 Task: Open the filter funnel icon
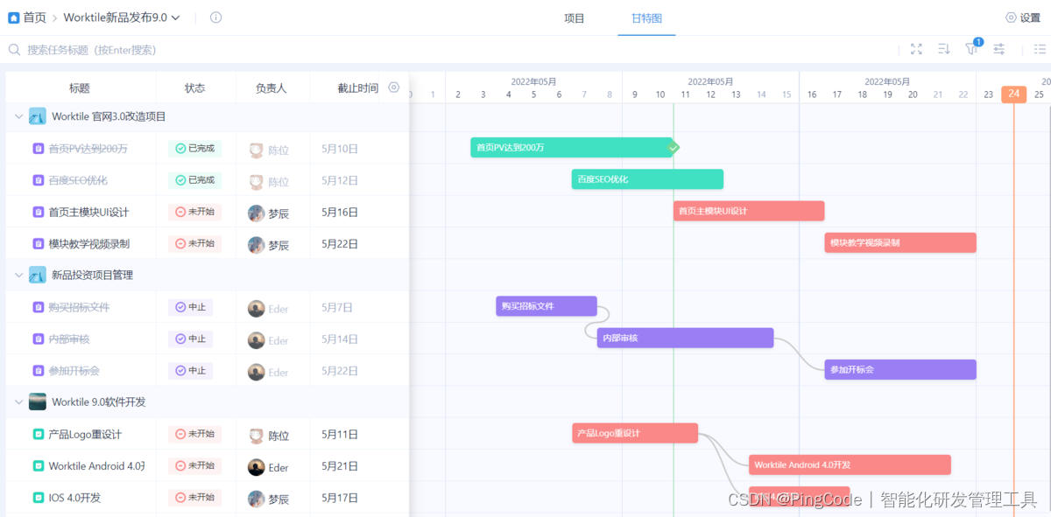click(x=971, y=49)
